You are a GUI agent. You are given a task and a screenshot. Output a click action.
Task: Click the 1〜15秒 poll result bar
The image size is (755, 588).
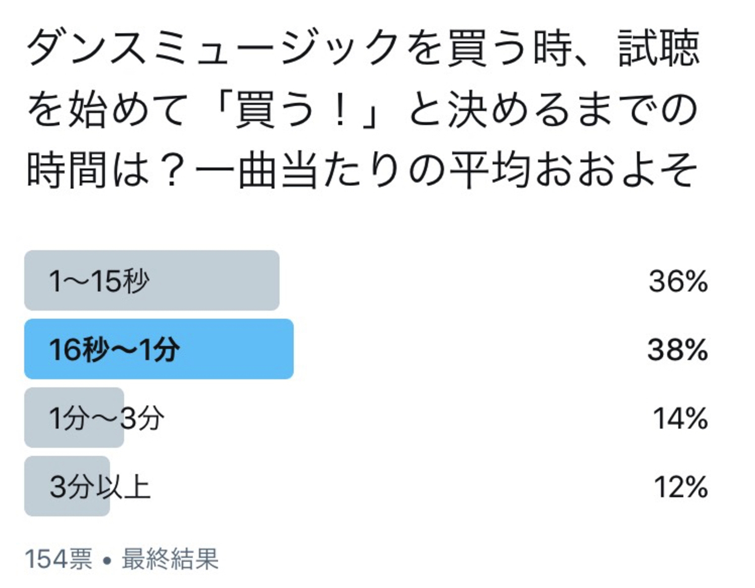point(152,281)
